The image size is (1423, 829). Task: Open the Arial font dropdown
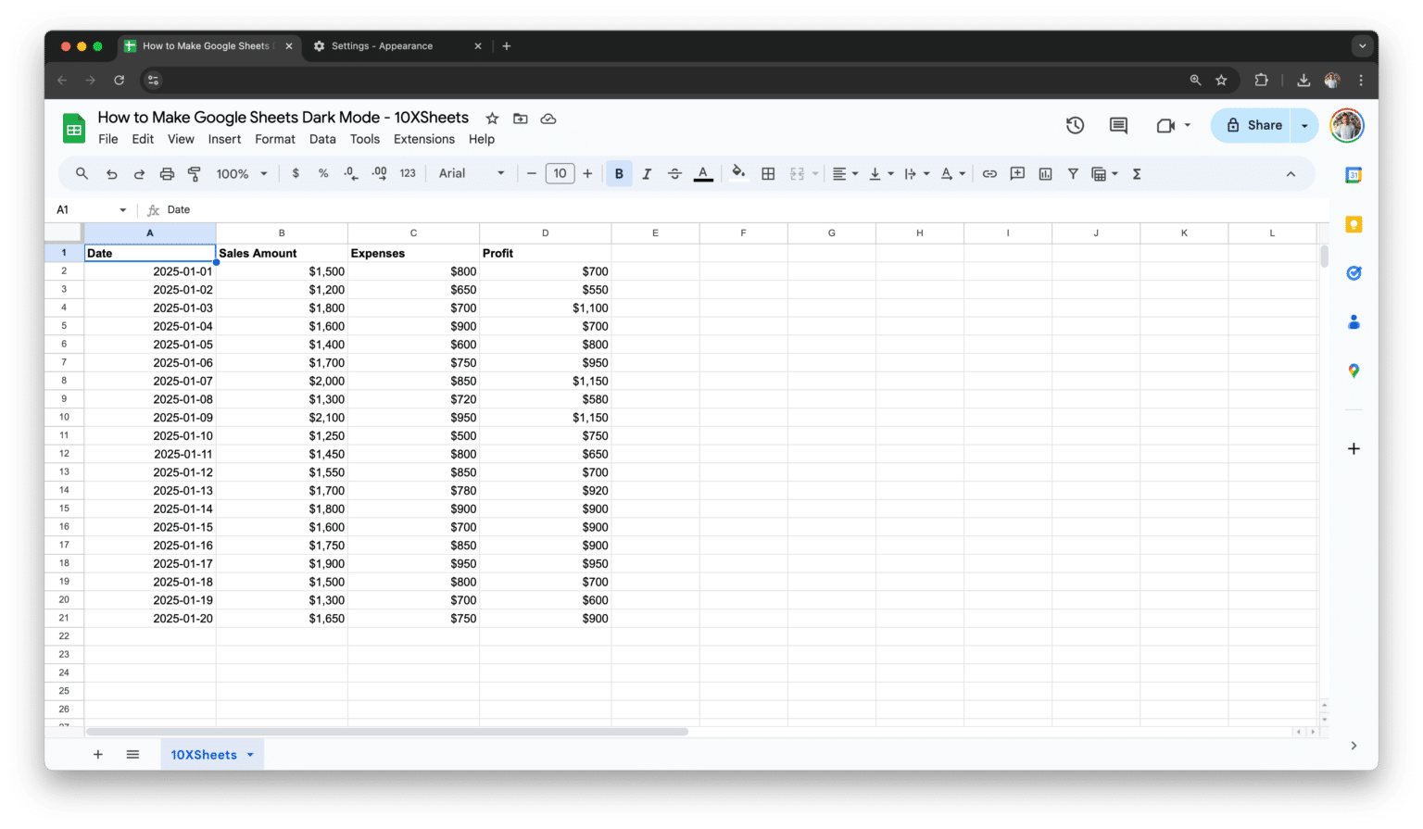pos(472,173)
